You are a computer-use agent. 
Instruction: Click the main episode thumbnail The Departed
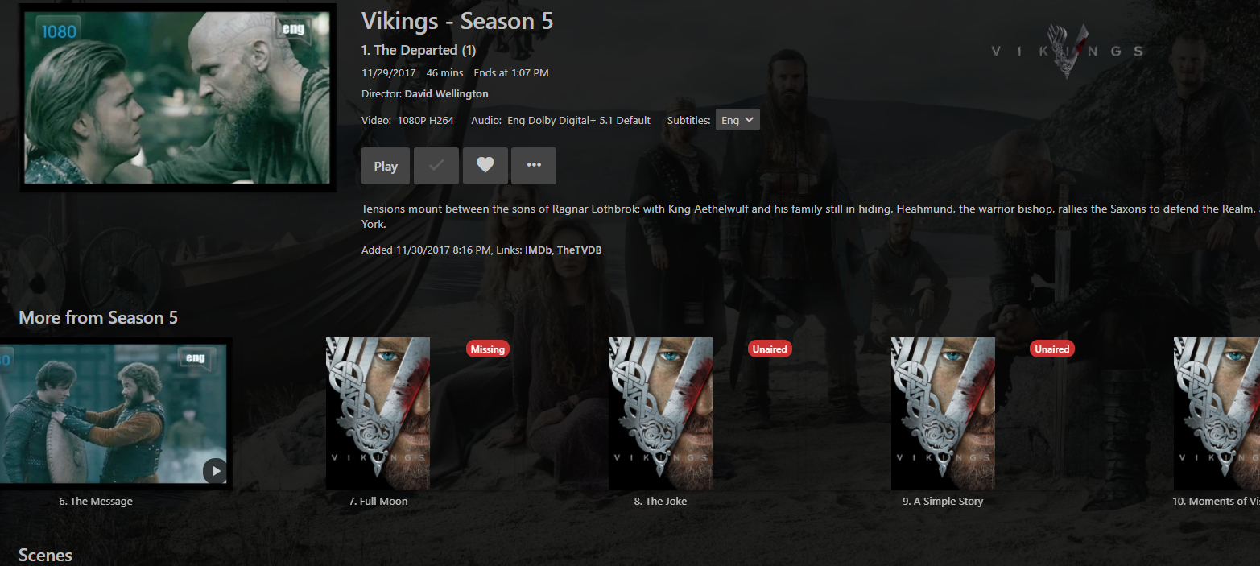tap(178, 97)
